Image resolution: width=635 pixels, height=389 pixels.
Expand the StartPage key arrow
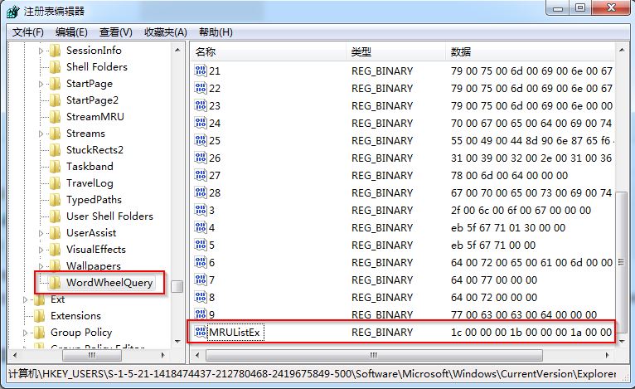click(41, 84)
